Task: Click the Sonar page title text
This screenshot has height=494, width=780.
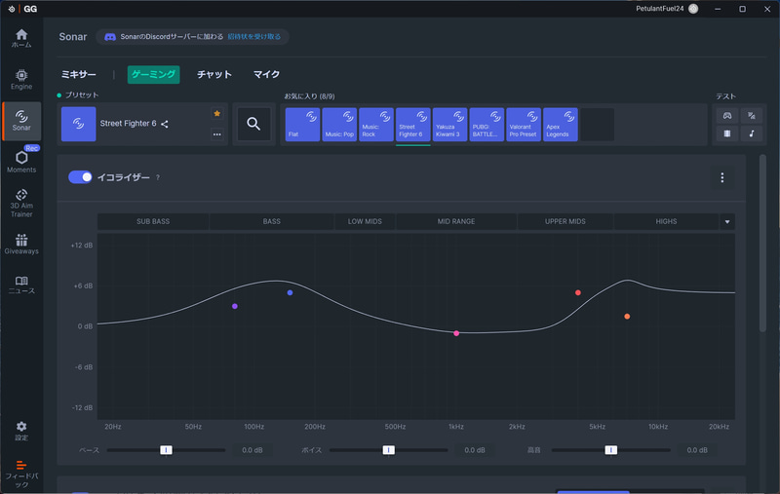Action: pyautogui.click(x=72, y=37)
